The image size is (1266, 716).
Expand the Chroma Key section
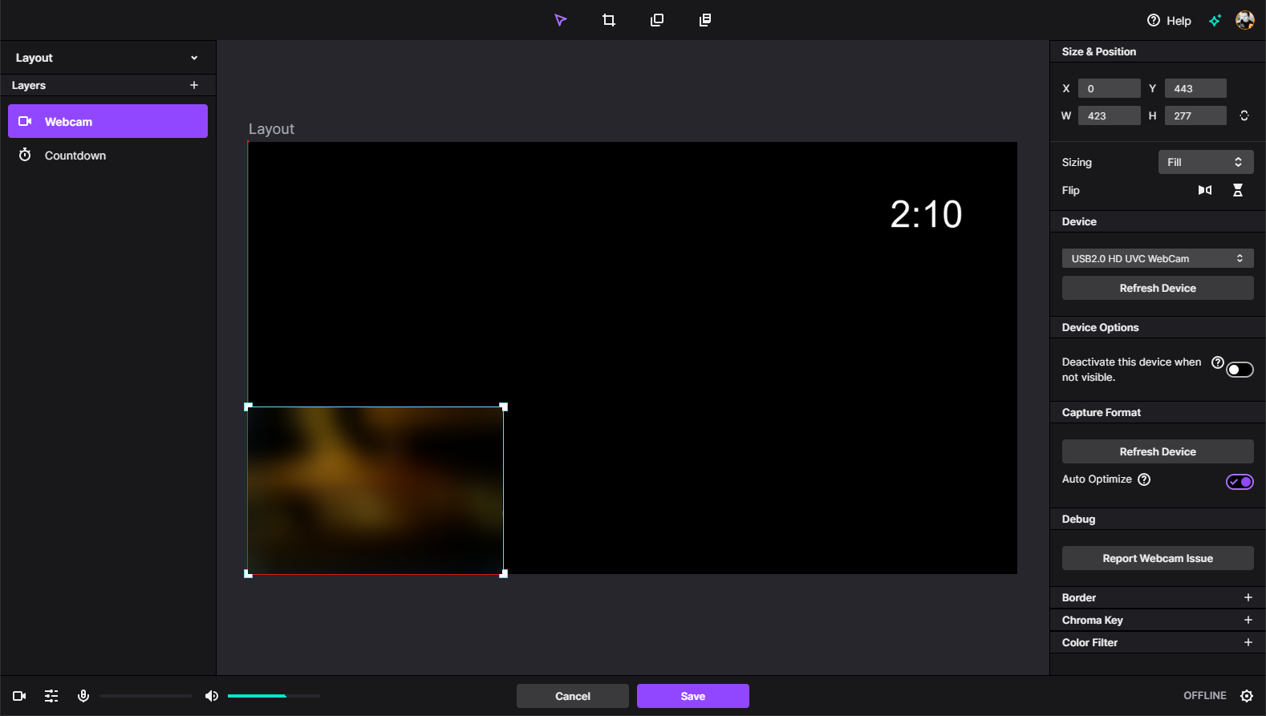click(x=1248, y=620)
